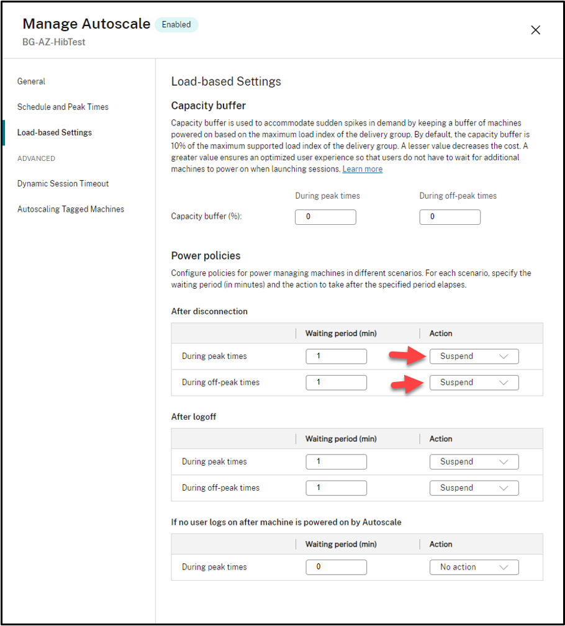Open the No action dropdown for no-user-logon policy

[x=474, y=567]
